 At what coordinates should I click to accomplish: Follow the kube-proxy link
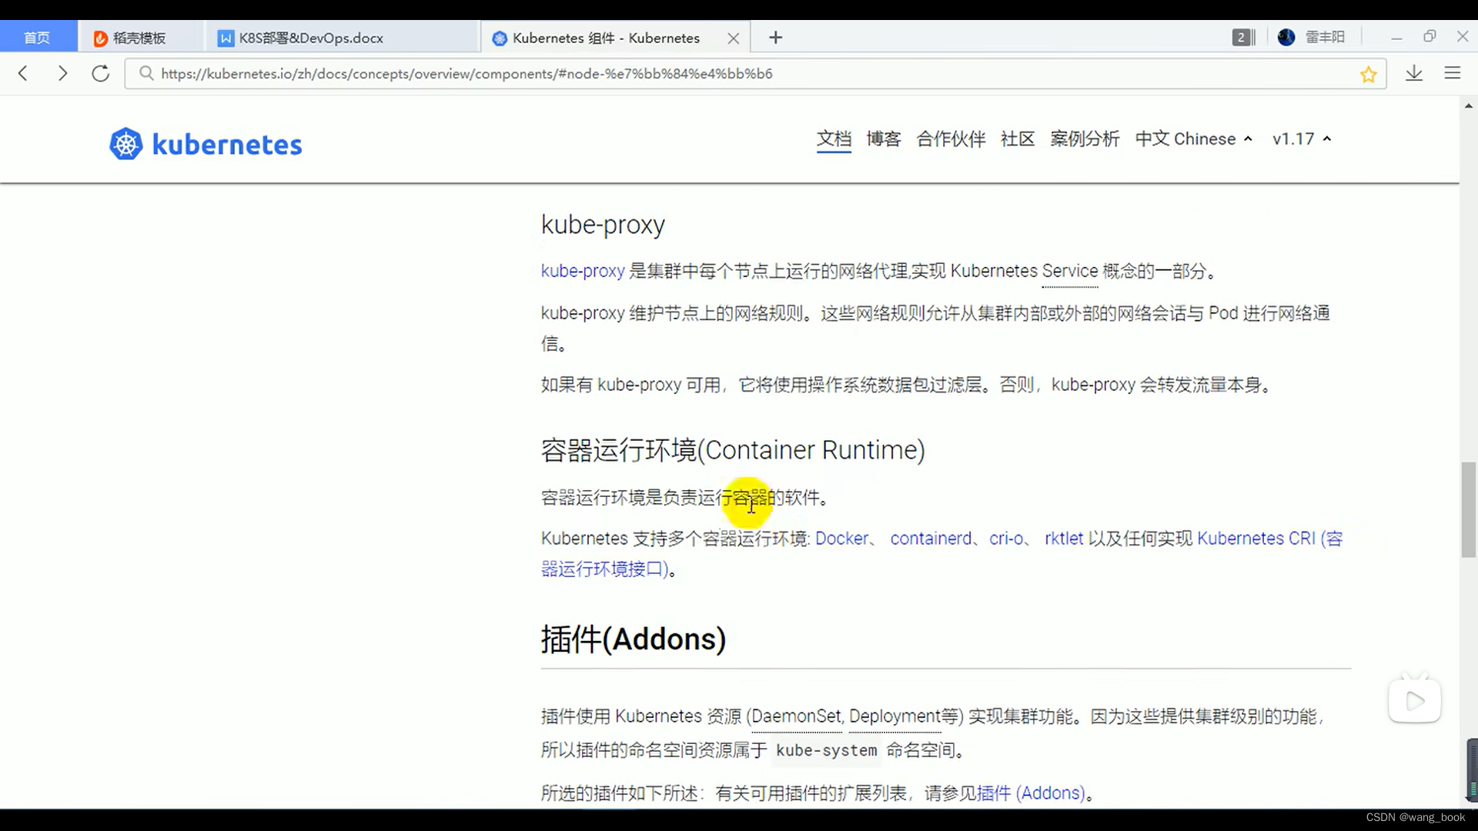583,271
